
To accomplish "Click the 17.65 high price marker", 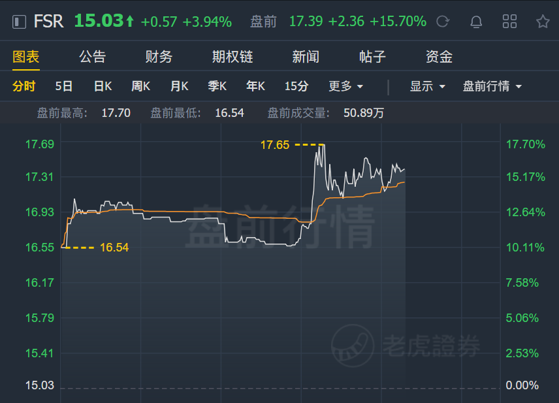I will click(x=275, y=145).
